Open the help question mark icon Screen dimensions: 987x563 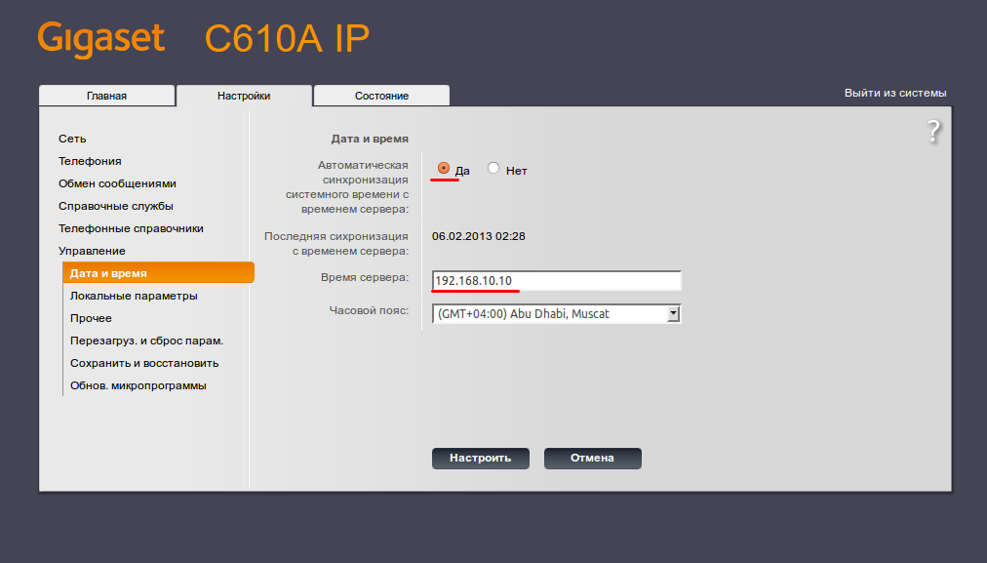(x=934, y=132)
